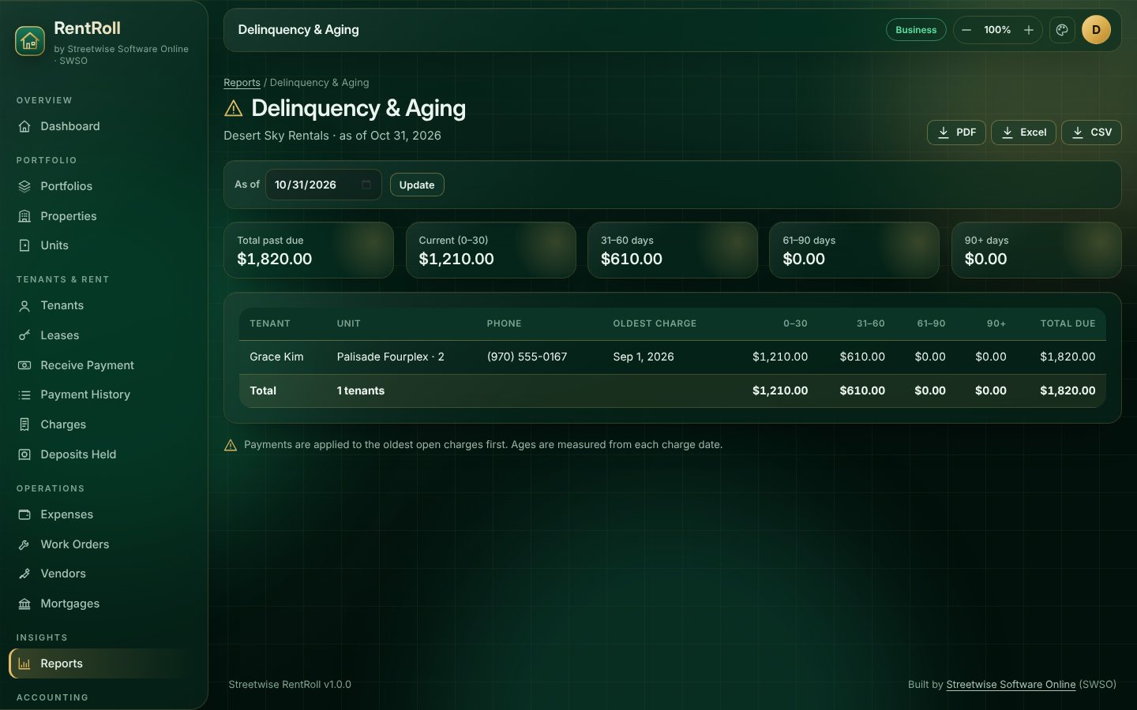Download the Excel export

tap(1023, 133)
